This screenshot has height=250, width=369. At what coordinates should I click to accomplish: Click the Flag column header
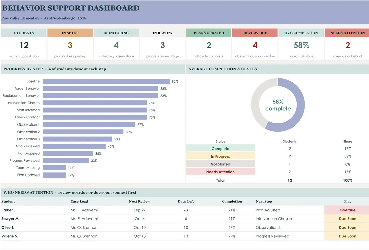pyautogui.click(x=347, y=201)
